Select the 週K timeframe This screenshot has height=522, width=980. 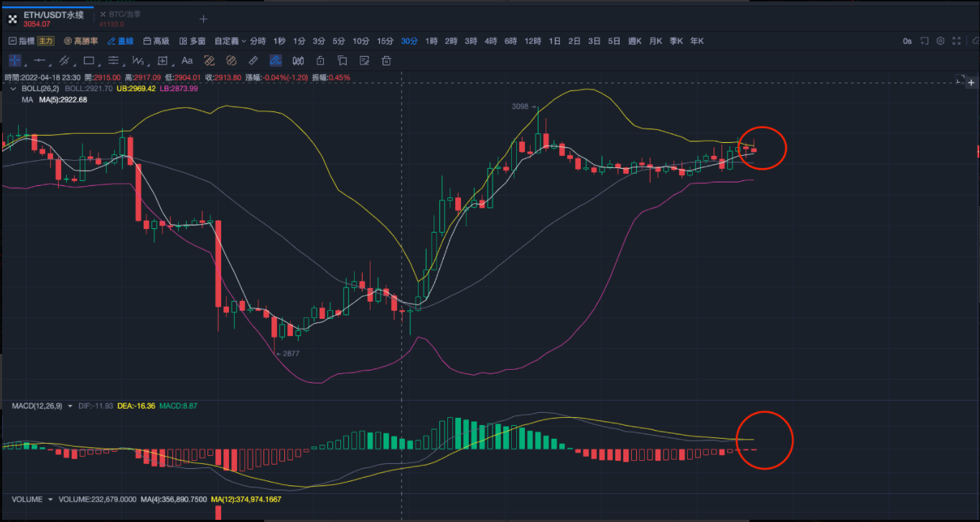coord(635,41)
